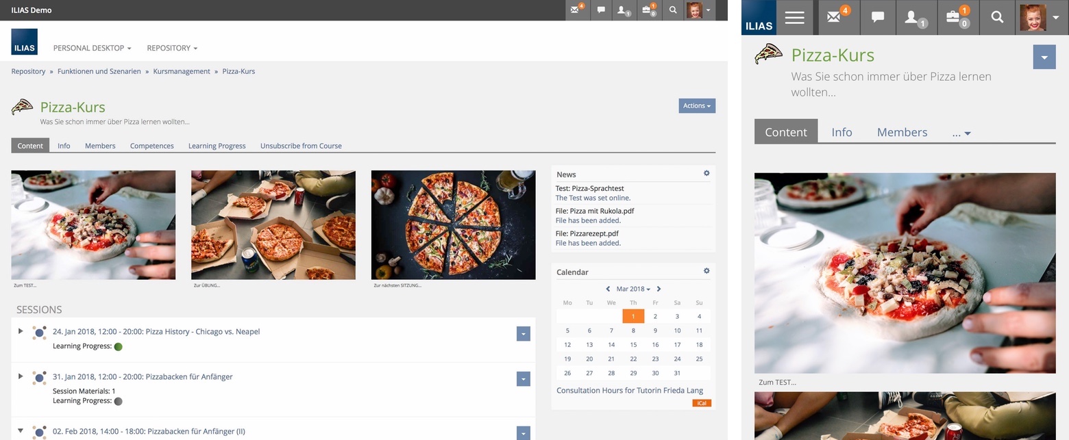Select the Members tab in mobile view
Screen dimensions: 1069x440
[902, 132]
